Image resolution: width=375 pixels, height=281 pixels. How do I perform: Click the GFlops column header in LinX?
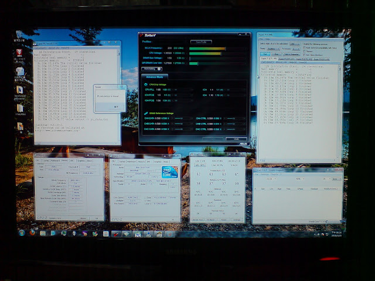(300, 189)
